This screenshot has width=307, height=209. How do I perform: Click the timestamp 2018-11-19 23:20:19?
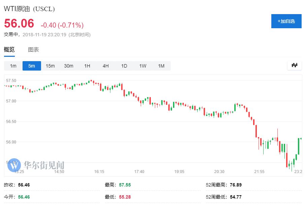(44, 35)
